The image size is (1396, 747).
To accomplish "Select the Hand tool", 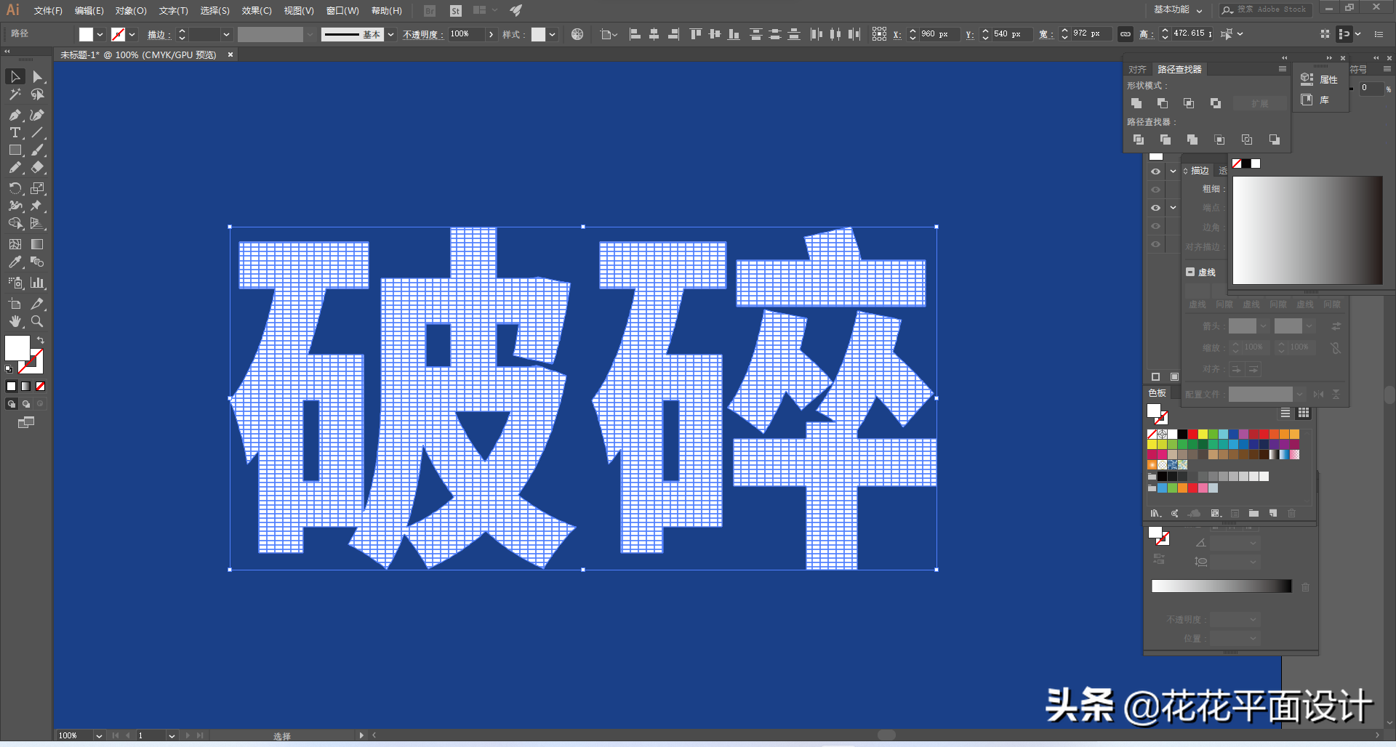I will [x=15, y=321].
